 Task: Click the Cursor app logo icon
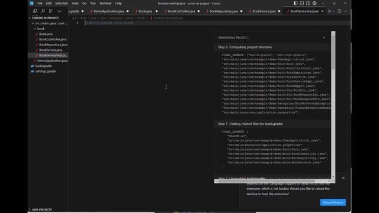click(x=31, y=4)
